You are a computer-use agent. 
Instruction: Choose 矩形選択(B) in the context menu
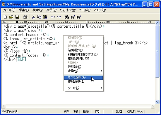click(x=83, y=81)
